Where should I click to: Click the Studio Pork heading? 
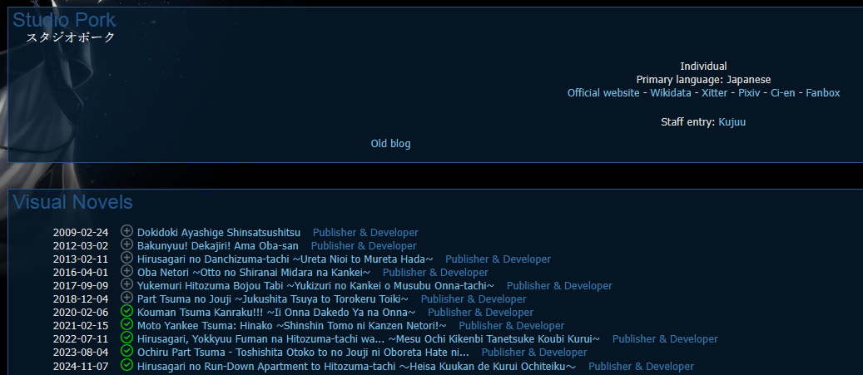point(64,20)
